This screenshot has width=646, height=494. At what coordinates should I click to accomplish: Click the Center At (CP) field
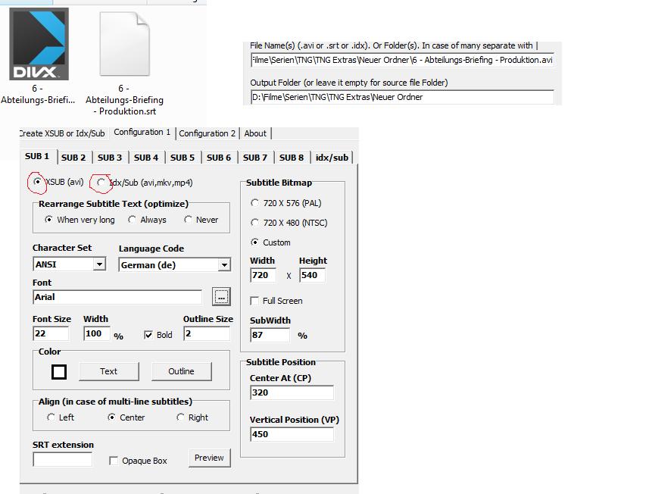coord(292,392)
